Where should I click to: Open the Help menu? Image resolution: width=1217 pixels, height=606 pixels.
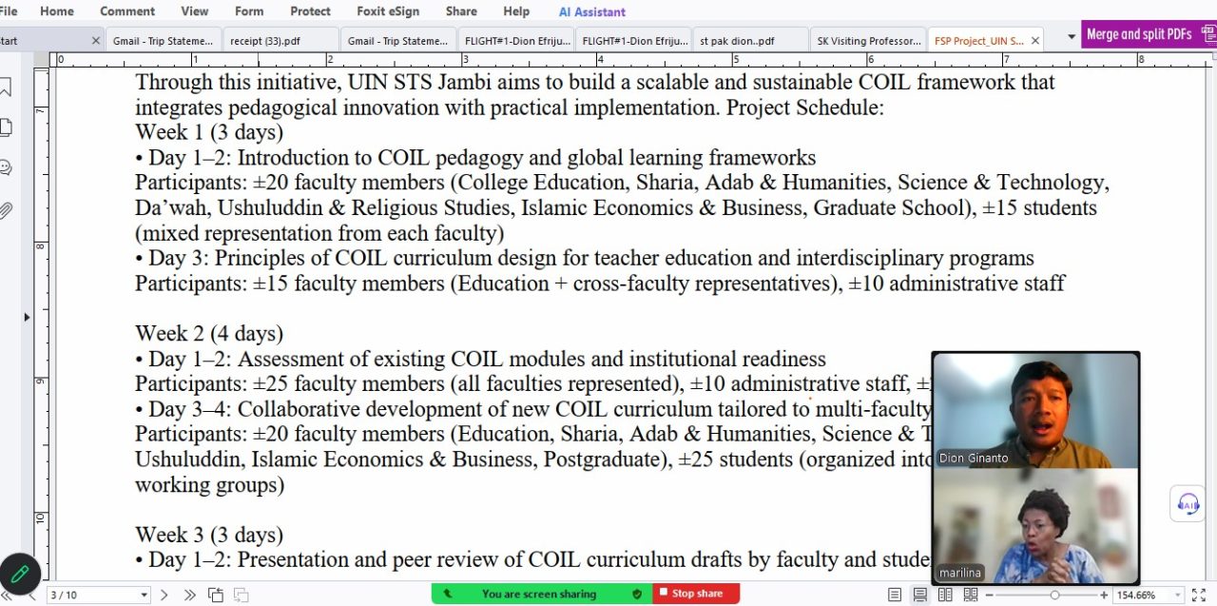(x=516, y=11)
